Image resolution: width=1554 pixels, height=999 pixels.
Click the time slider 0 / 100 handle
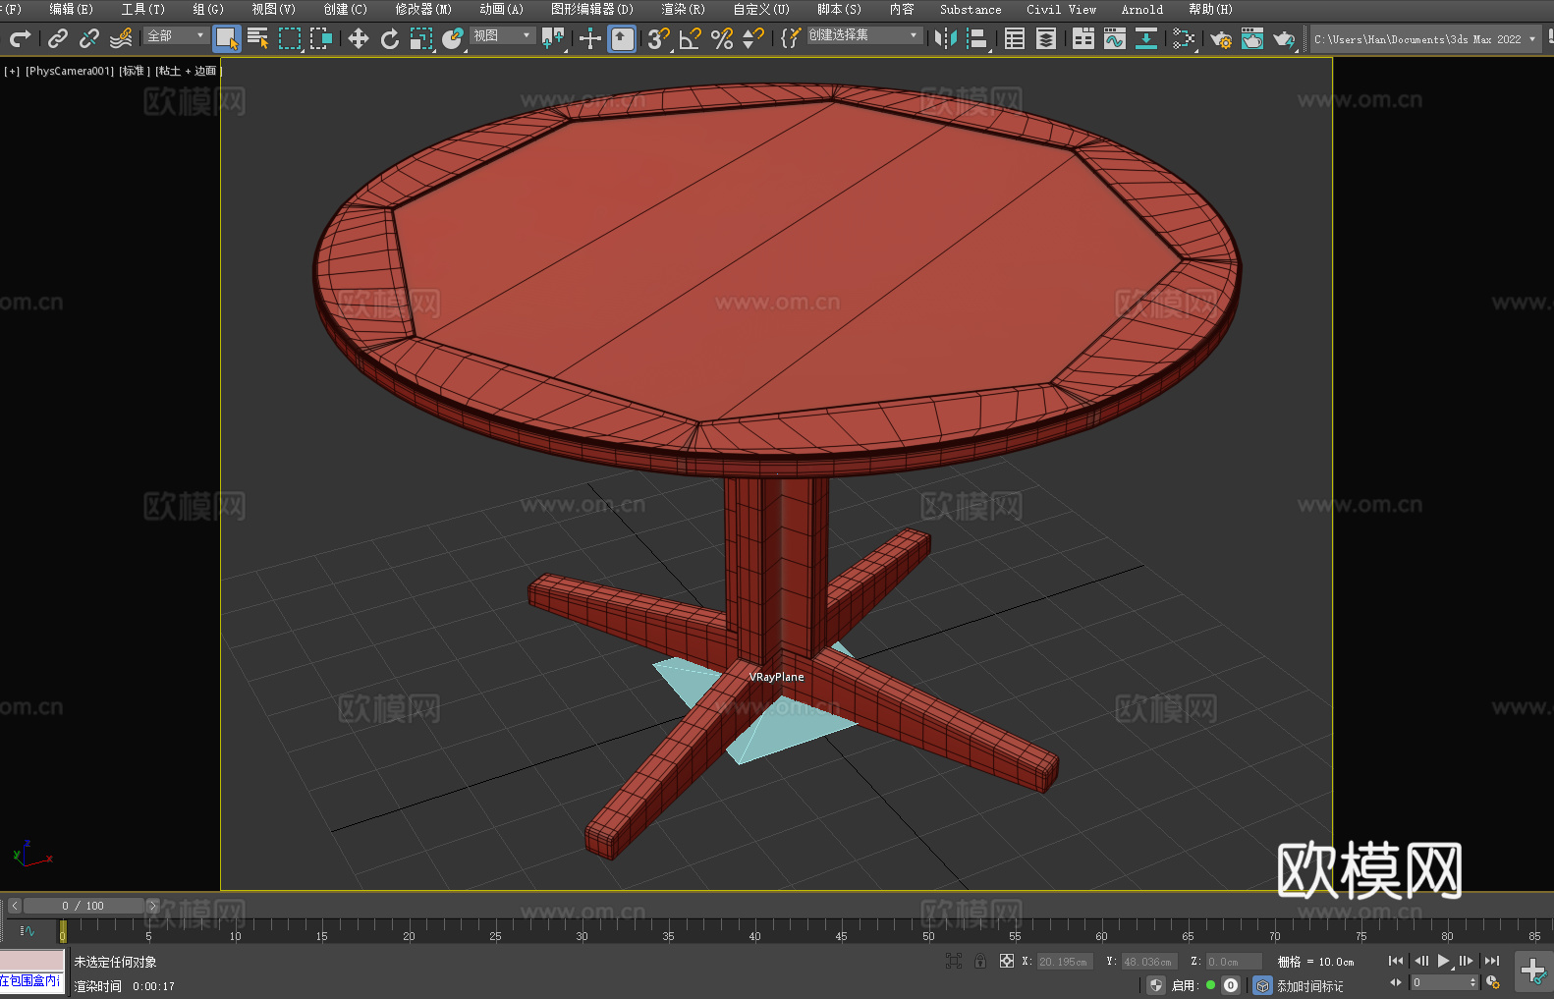pyautogui.click(x=83, y=906)
